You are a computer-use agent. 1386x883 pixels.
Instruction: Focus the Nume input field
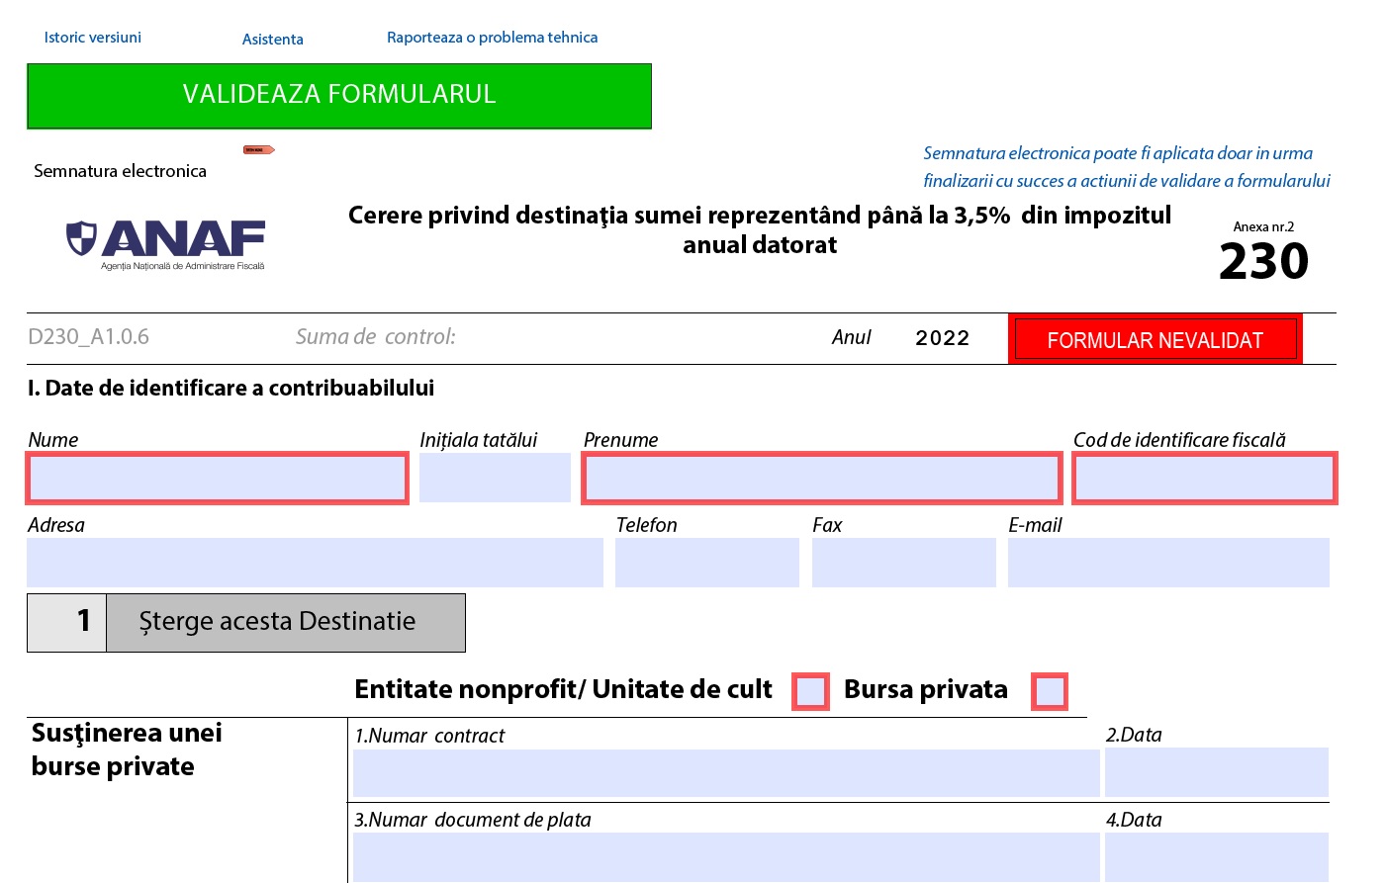[x=217, y=479]
